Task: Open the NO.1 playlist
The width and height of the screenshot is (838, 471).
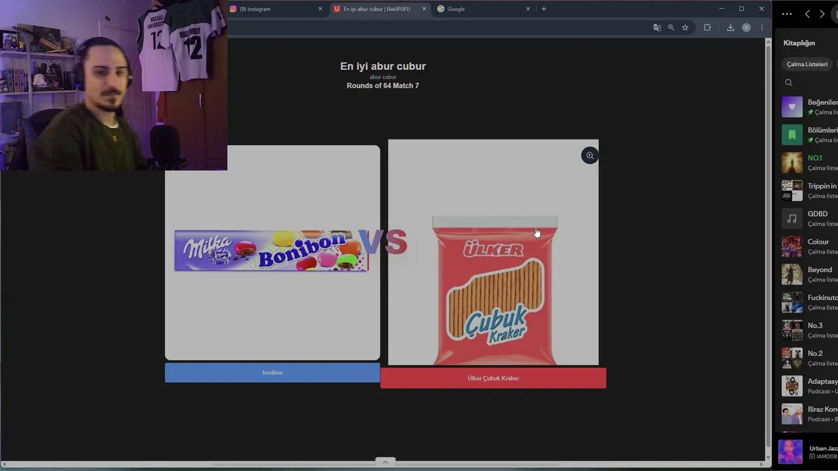Action: pos(809,163)
